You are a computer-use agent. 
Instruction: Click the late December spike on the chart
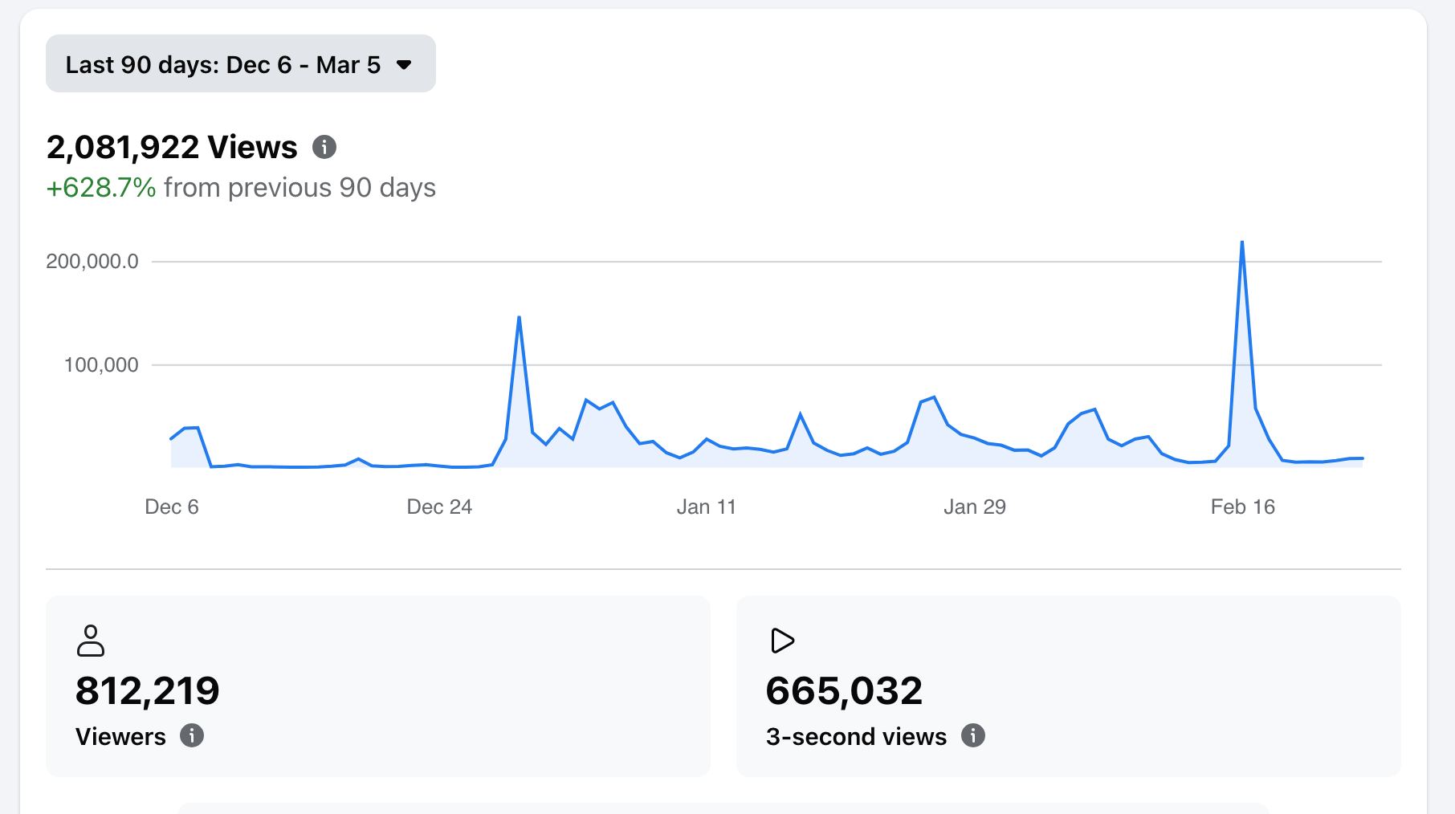point(520,318)
